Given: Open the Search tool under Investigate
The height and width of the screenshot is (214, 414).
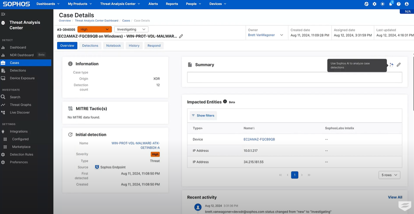Looking at the screenshot, I should (x=15, y=97).
